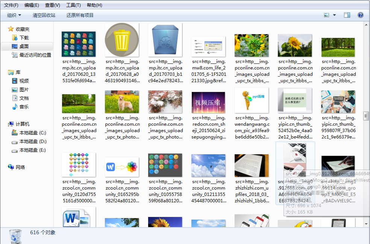
Task: Click the Network (网络) icon
Action: click(x=20, y=167)
